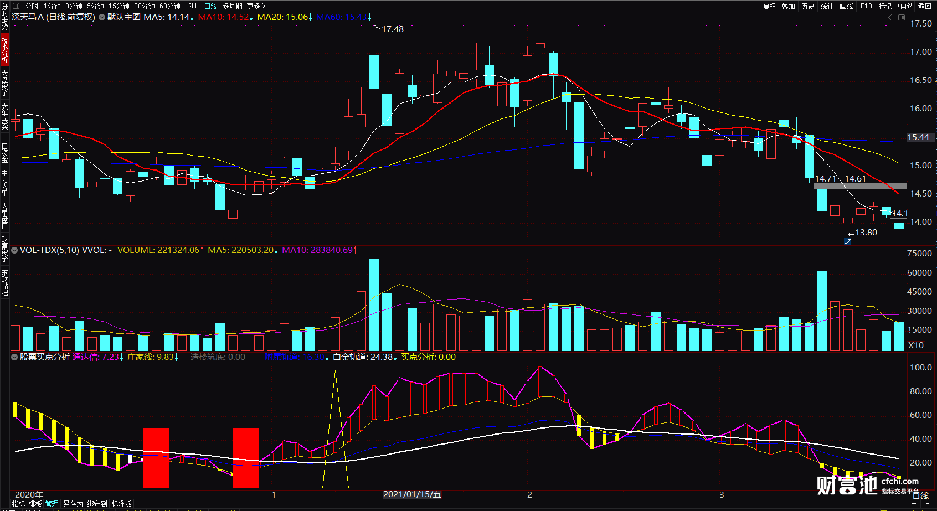Click the 标记 mark button
This screenshot has width=937, height=511.
pos(885,6)
